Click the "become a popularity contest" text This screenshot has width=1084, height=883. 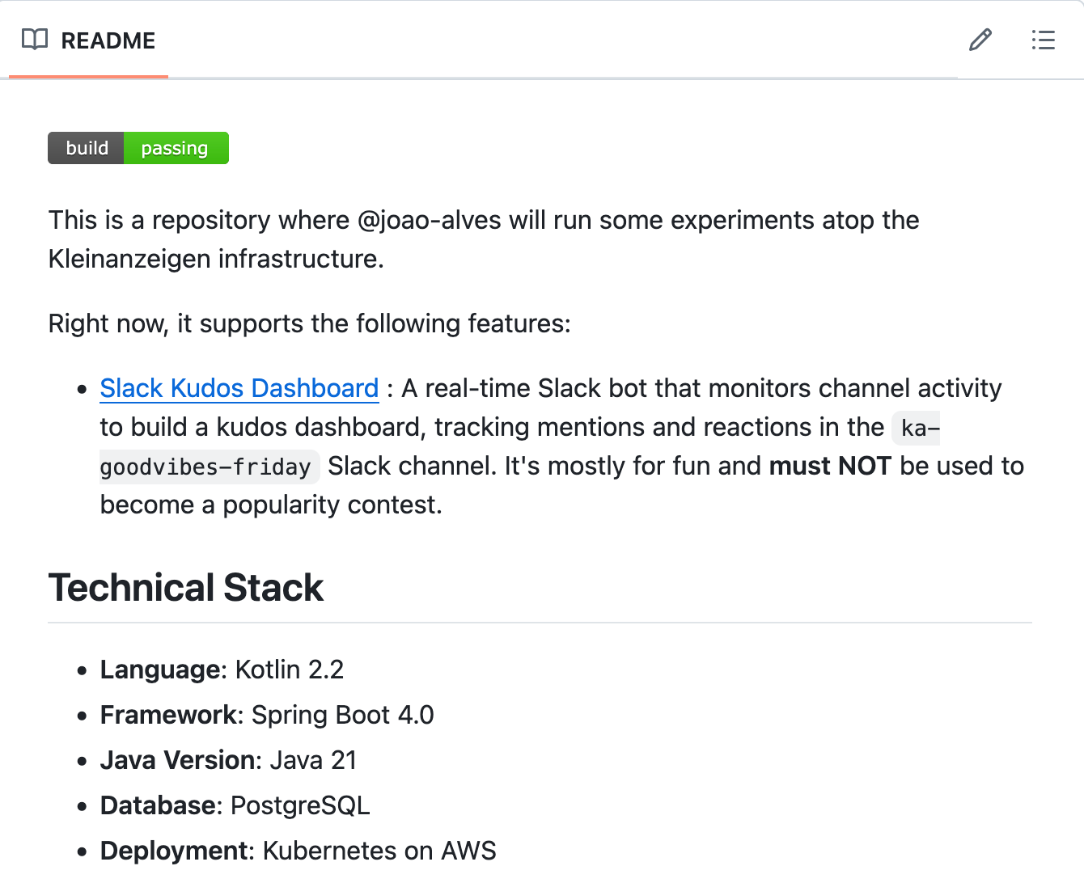[271, 505]
